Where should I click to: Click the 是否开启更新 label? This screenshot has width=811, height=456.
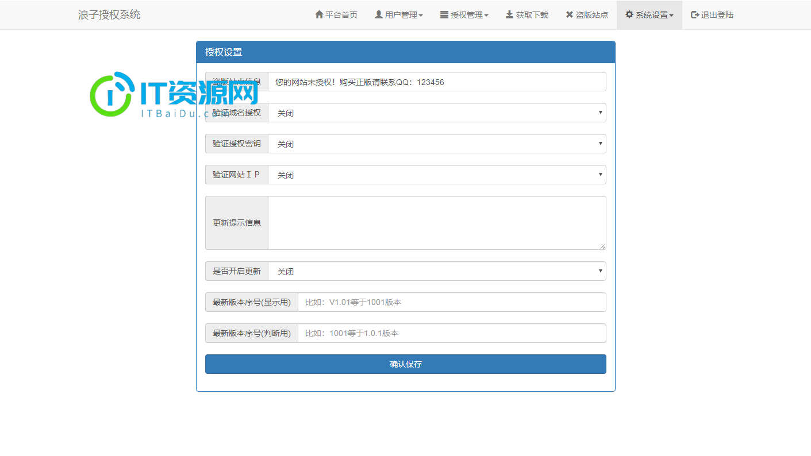237,271
